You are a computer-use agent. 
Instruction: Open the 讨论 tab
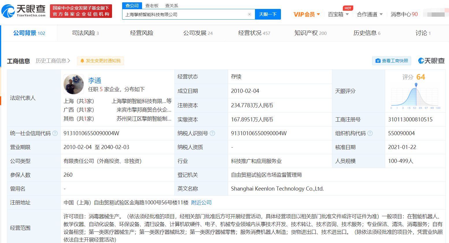[x=423, y=33]
